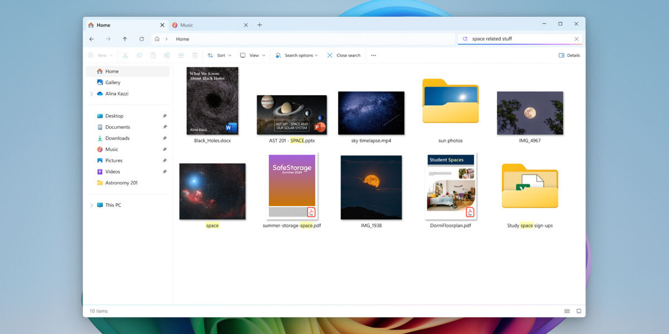
Task: Select the AST 201 - SPACE.pptx thumbnail
Action: [x=292, y=115]
